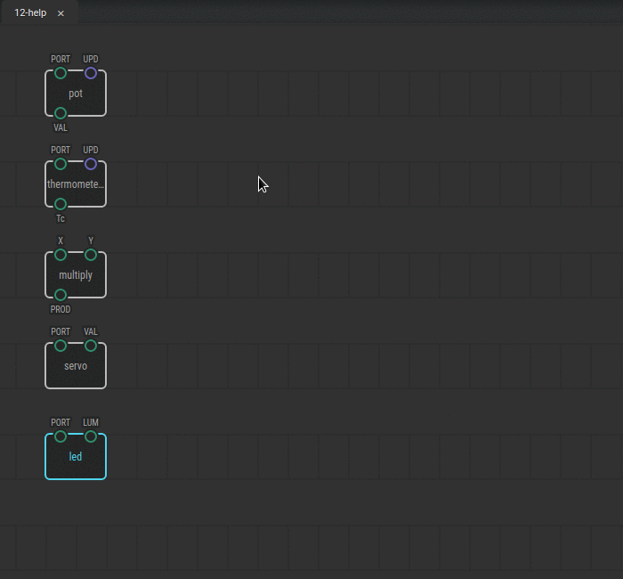Close the 12-help tab
Viewport: 623px width, 579px height.
pyautogui.click(x=61, y=13)
